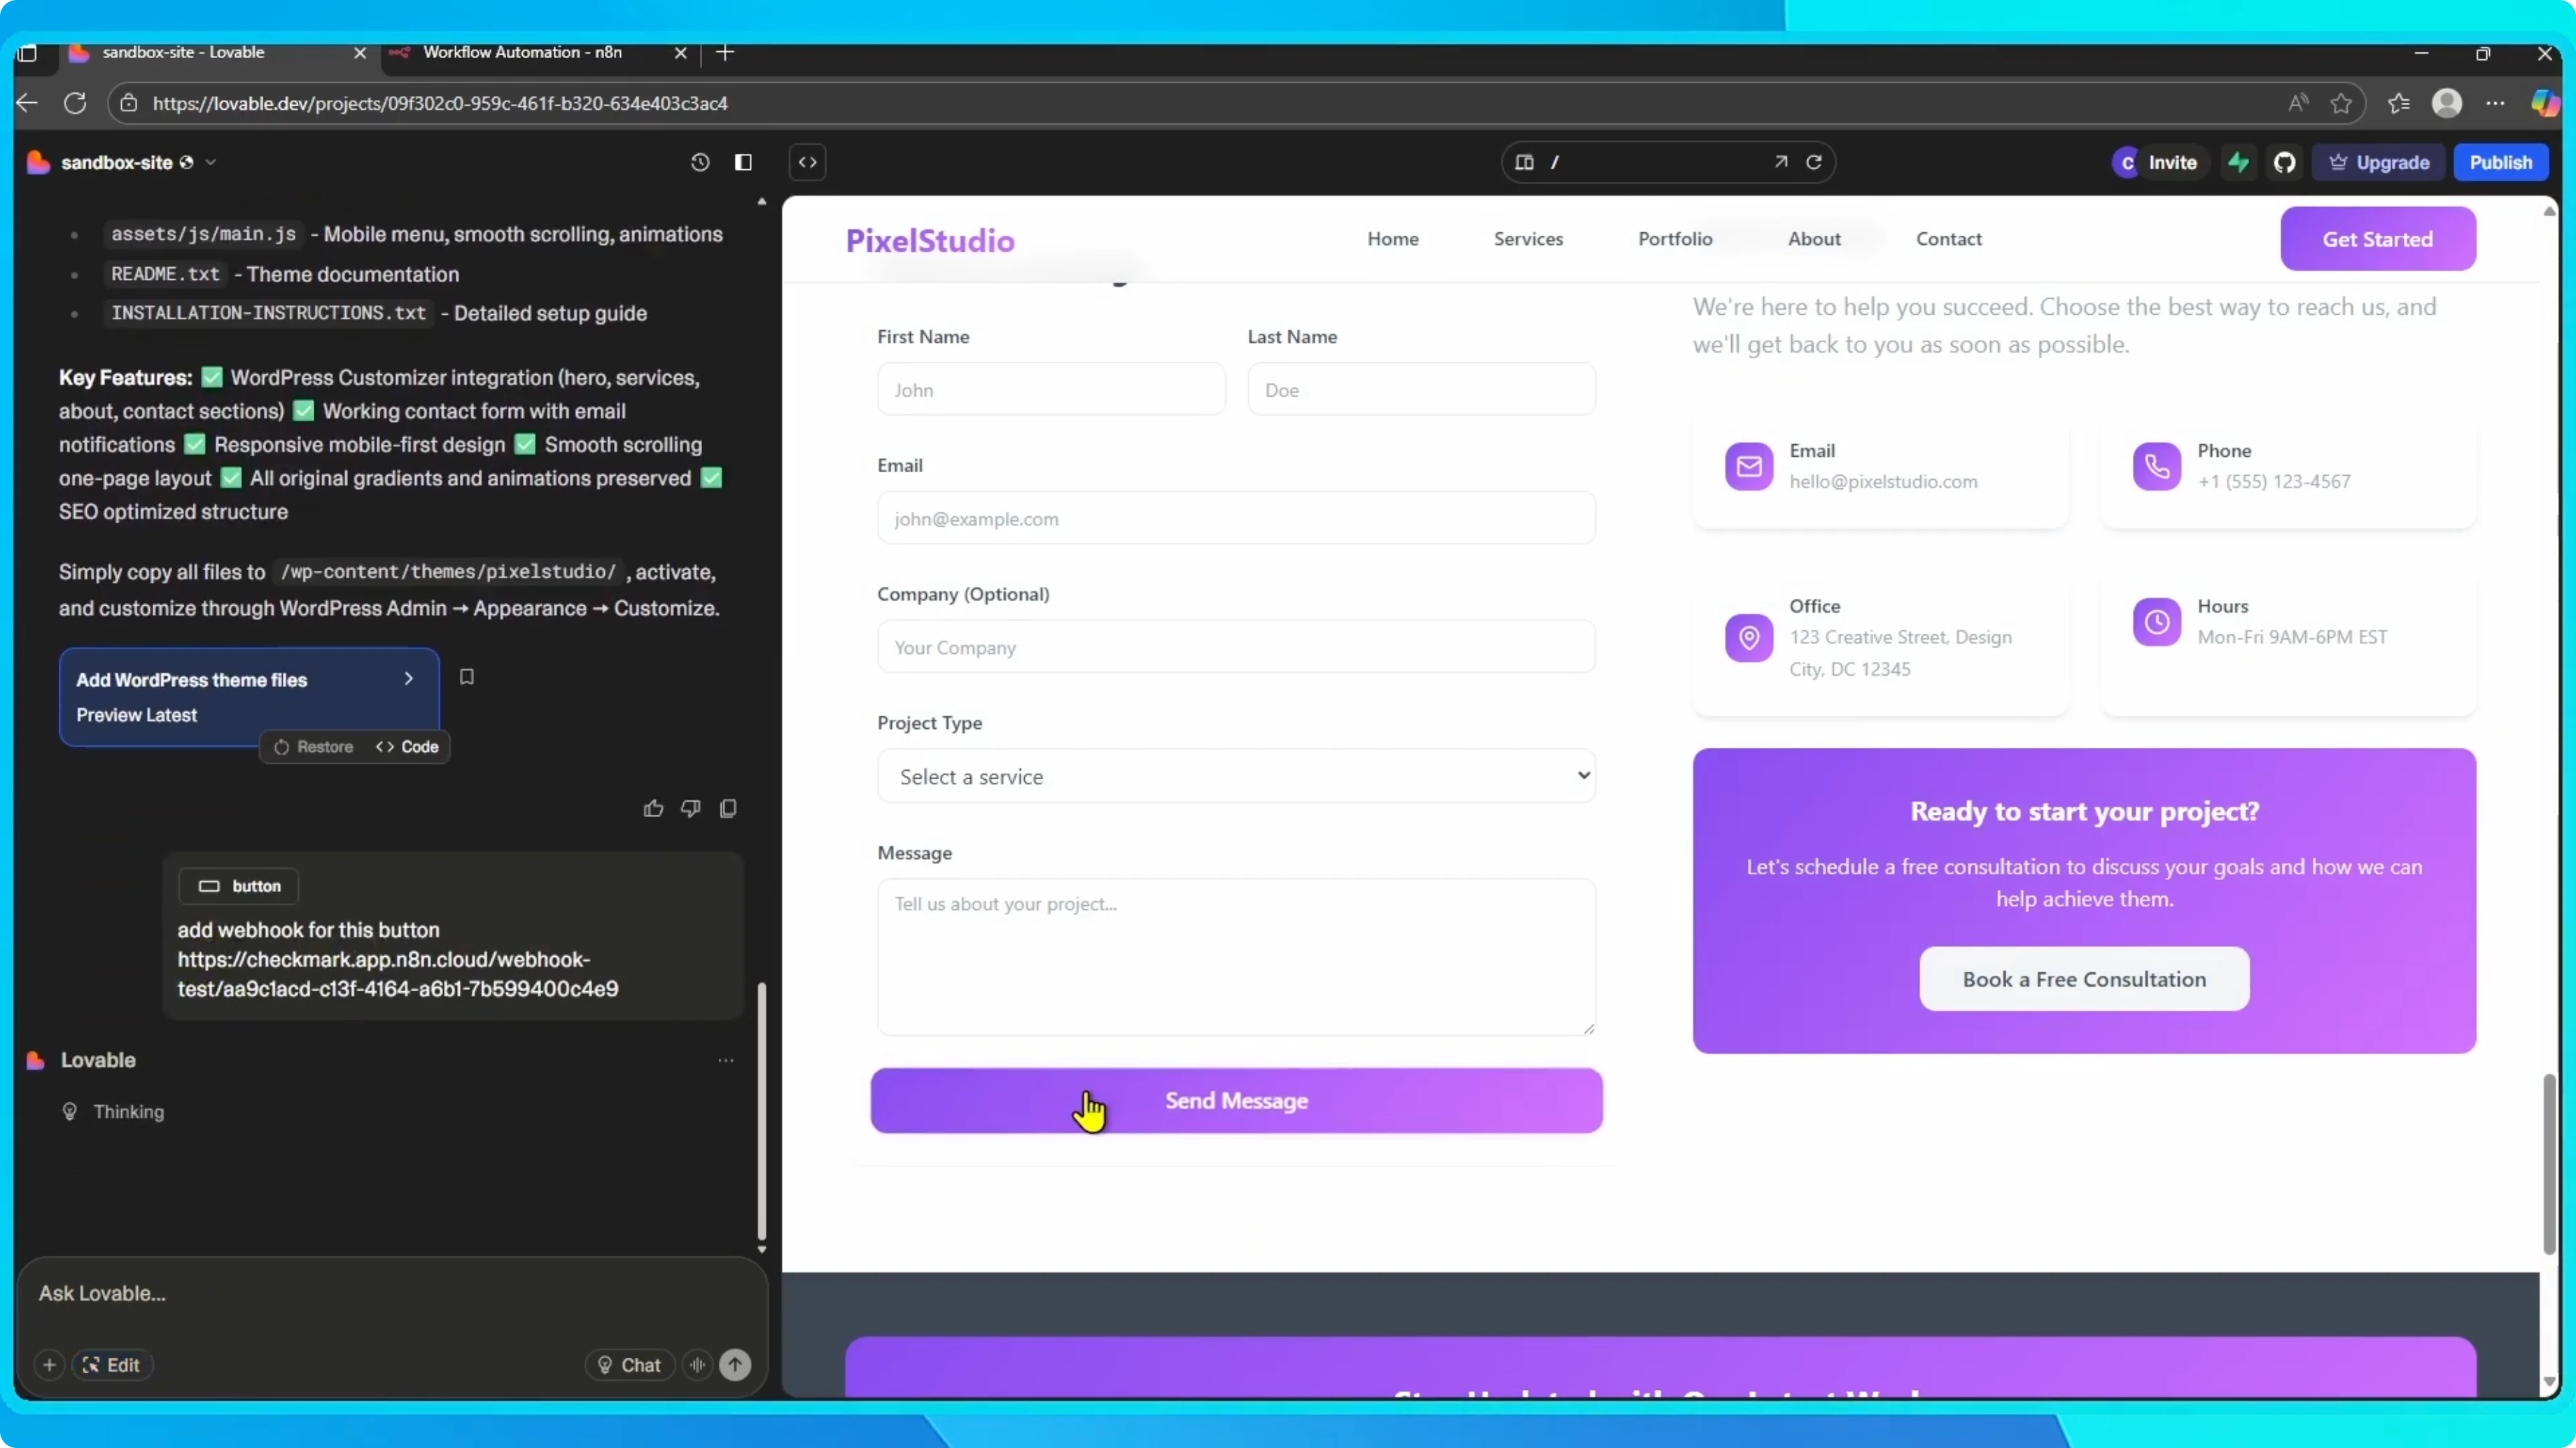This screenshot has width=2576, height=1448.
Task: Open the Project Type select dropdown
Action: coord(1236,776)
